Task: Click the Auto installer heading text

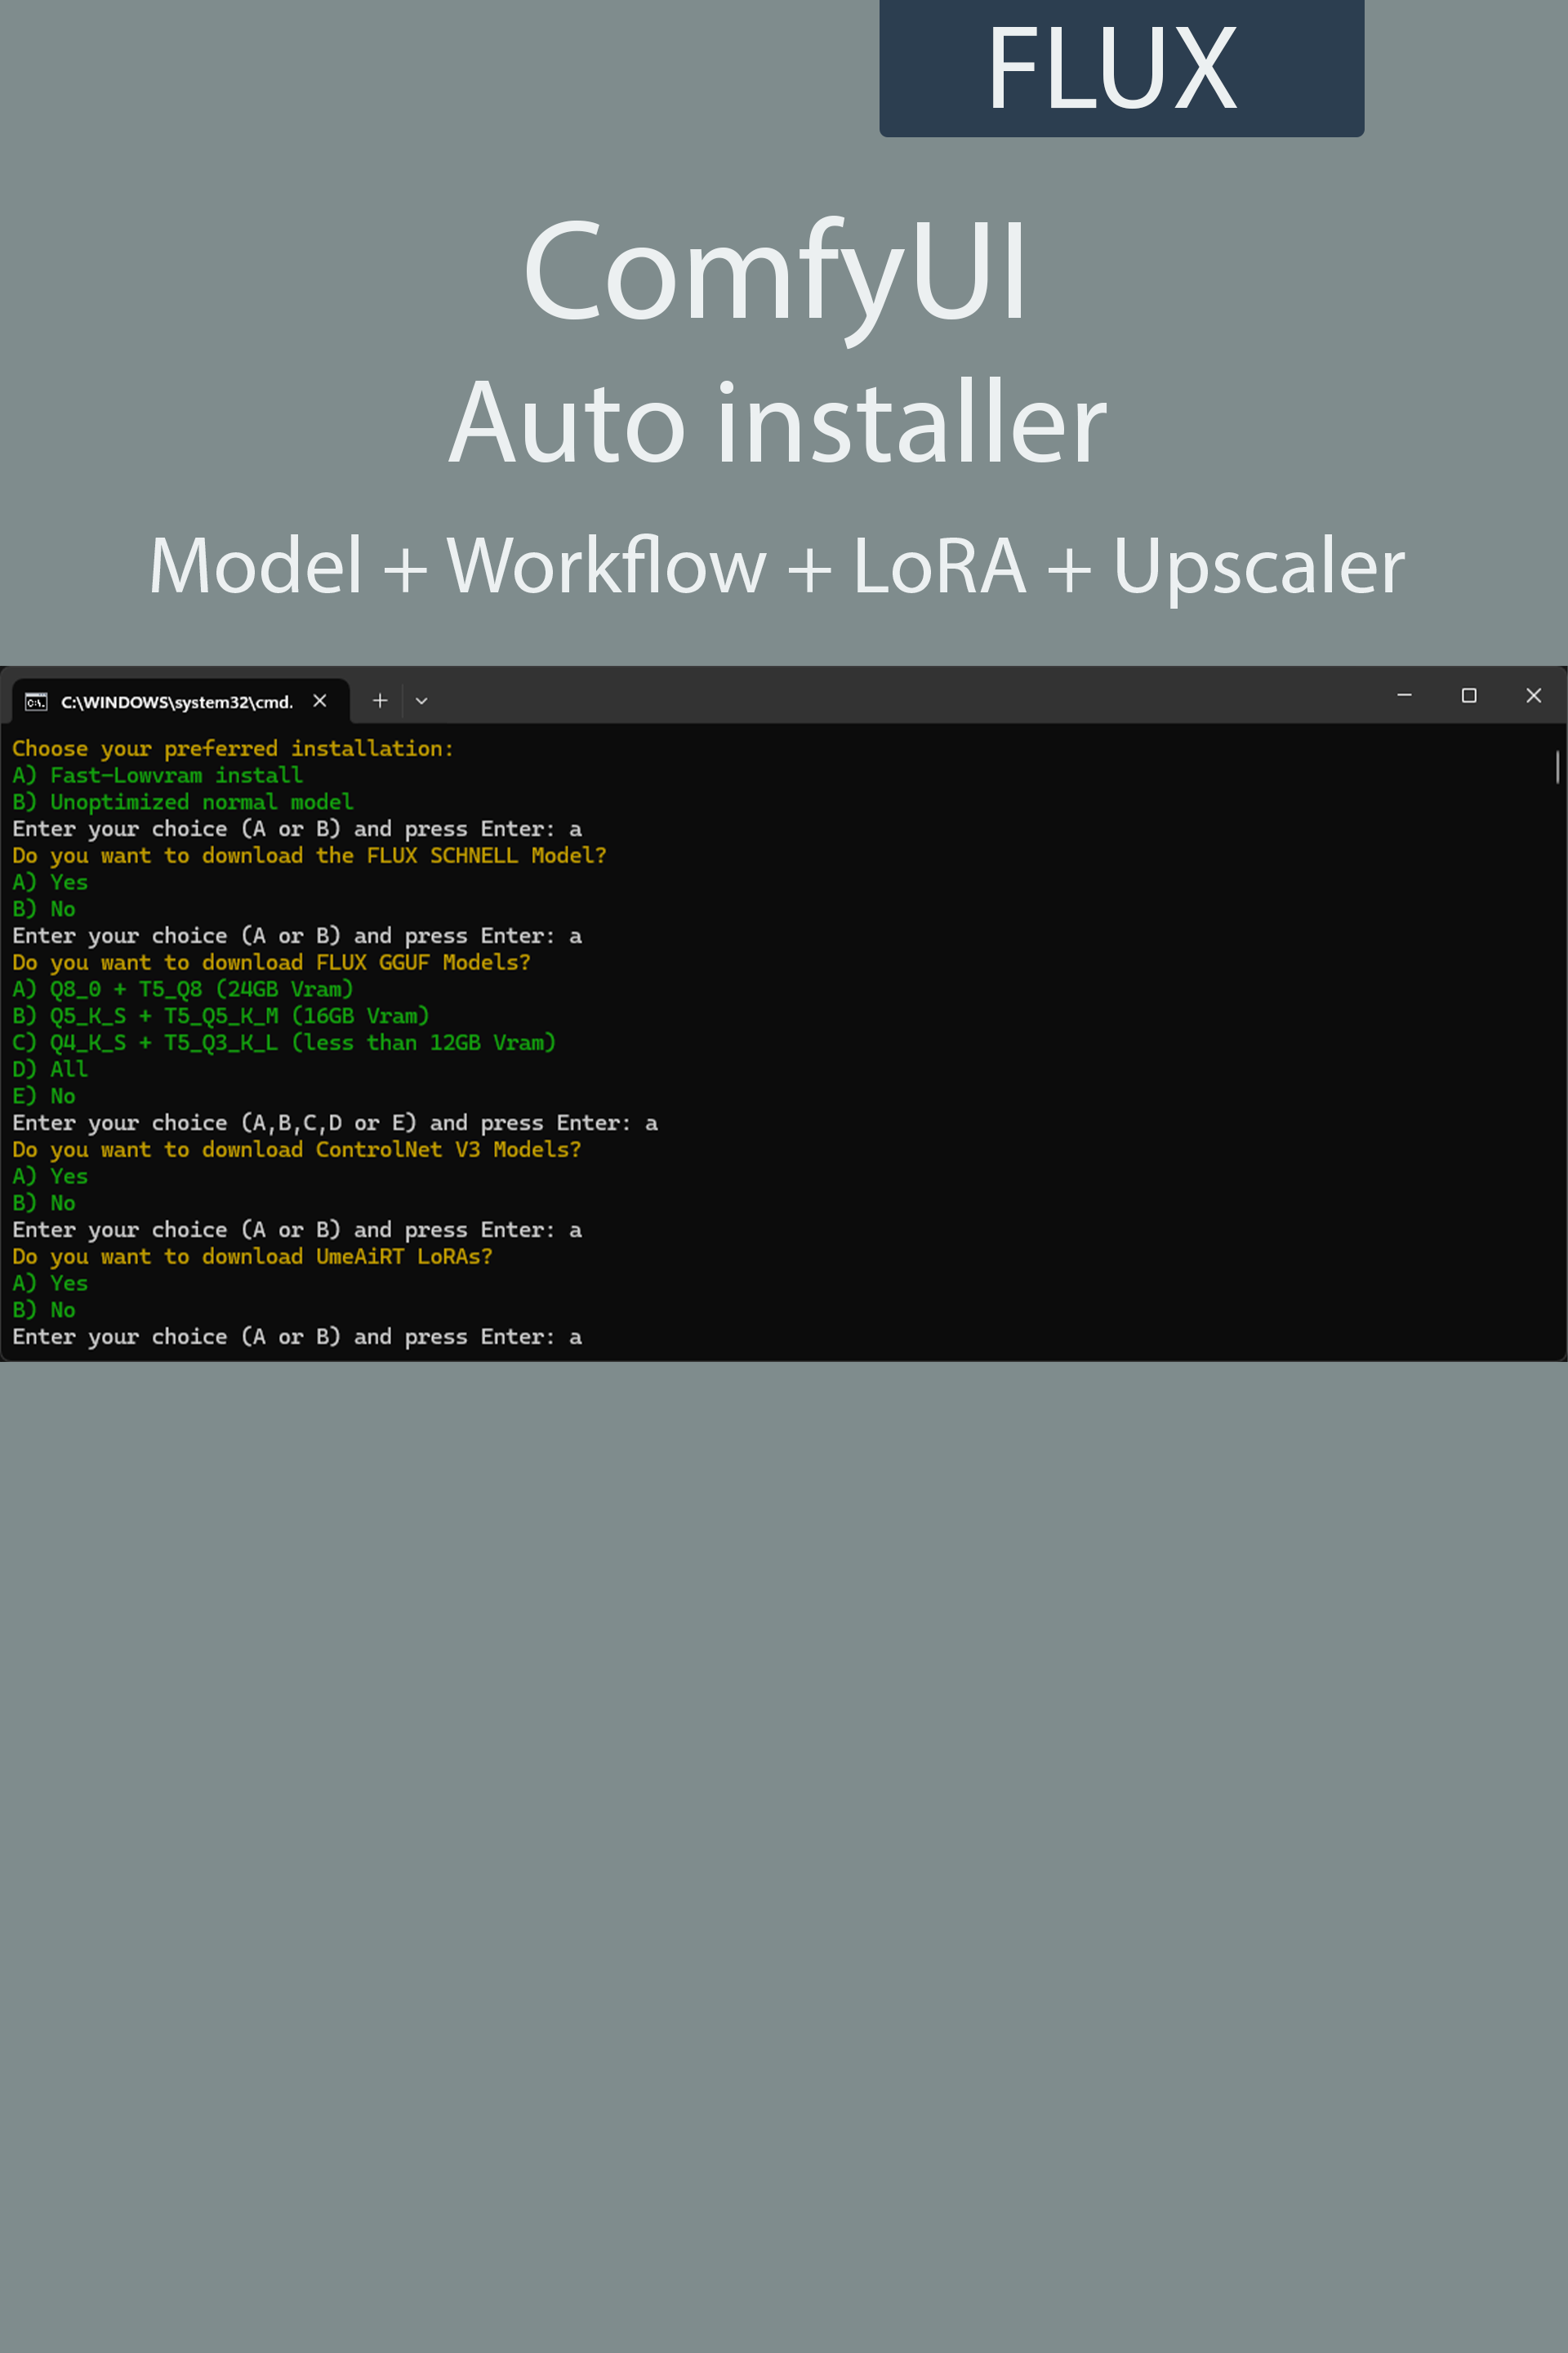Action: click(778, 422)
